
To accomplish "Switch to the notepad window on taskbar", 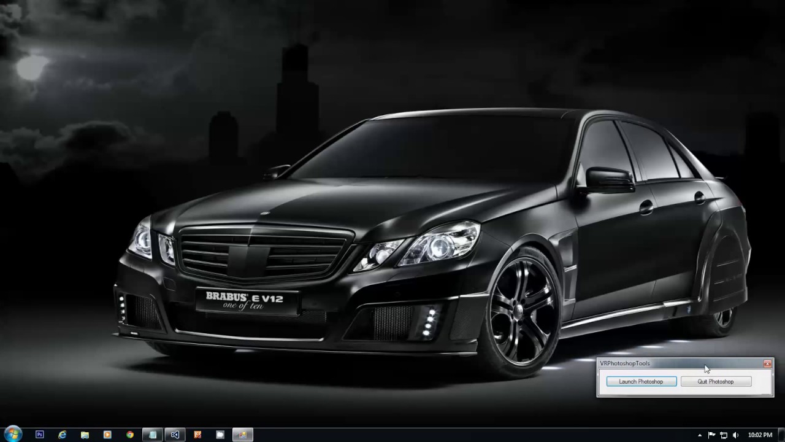I will [x=153, y=435].
